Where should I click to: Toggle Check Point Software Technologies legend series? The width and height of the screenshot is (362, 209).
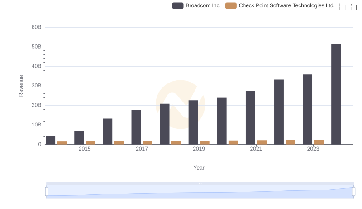tap(280, 5)
